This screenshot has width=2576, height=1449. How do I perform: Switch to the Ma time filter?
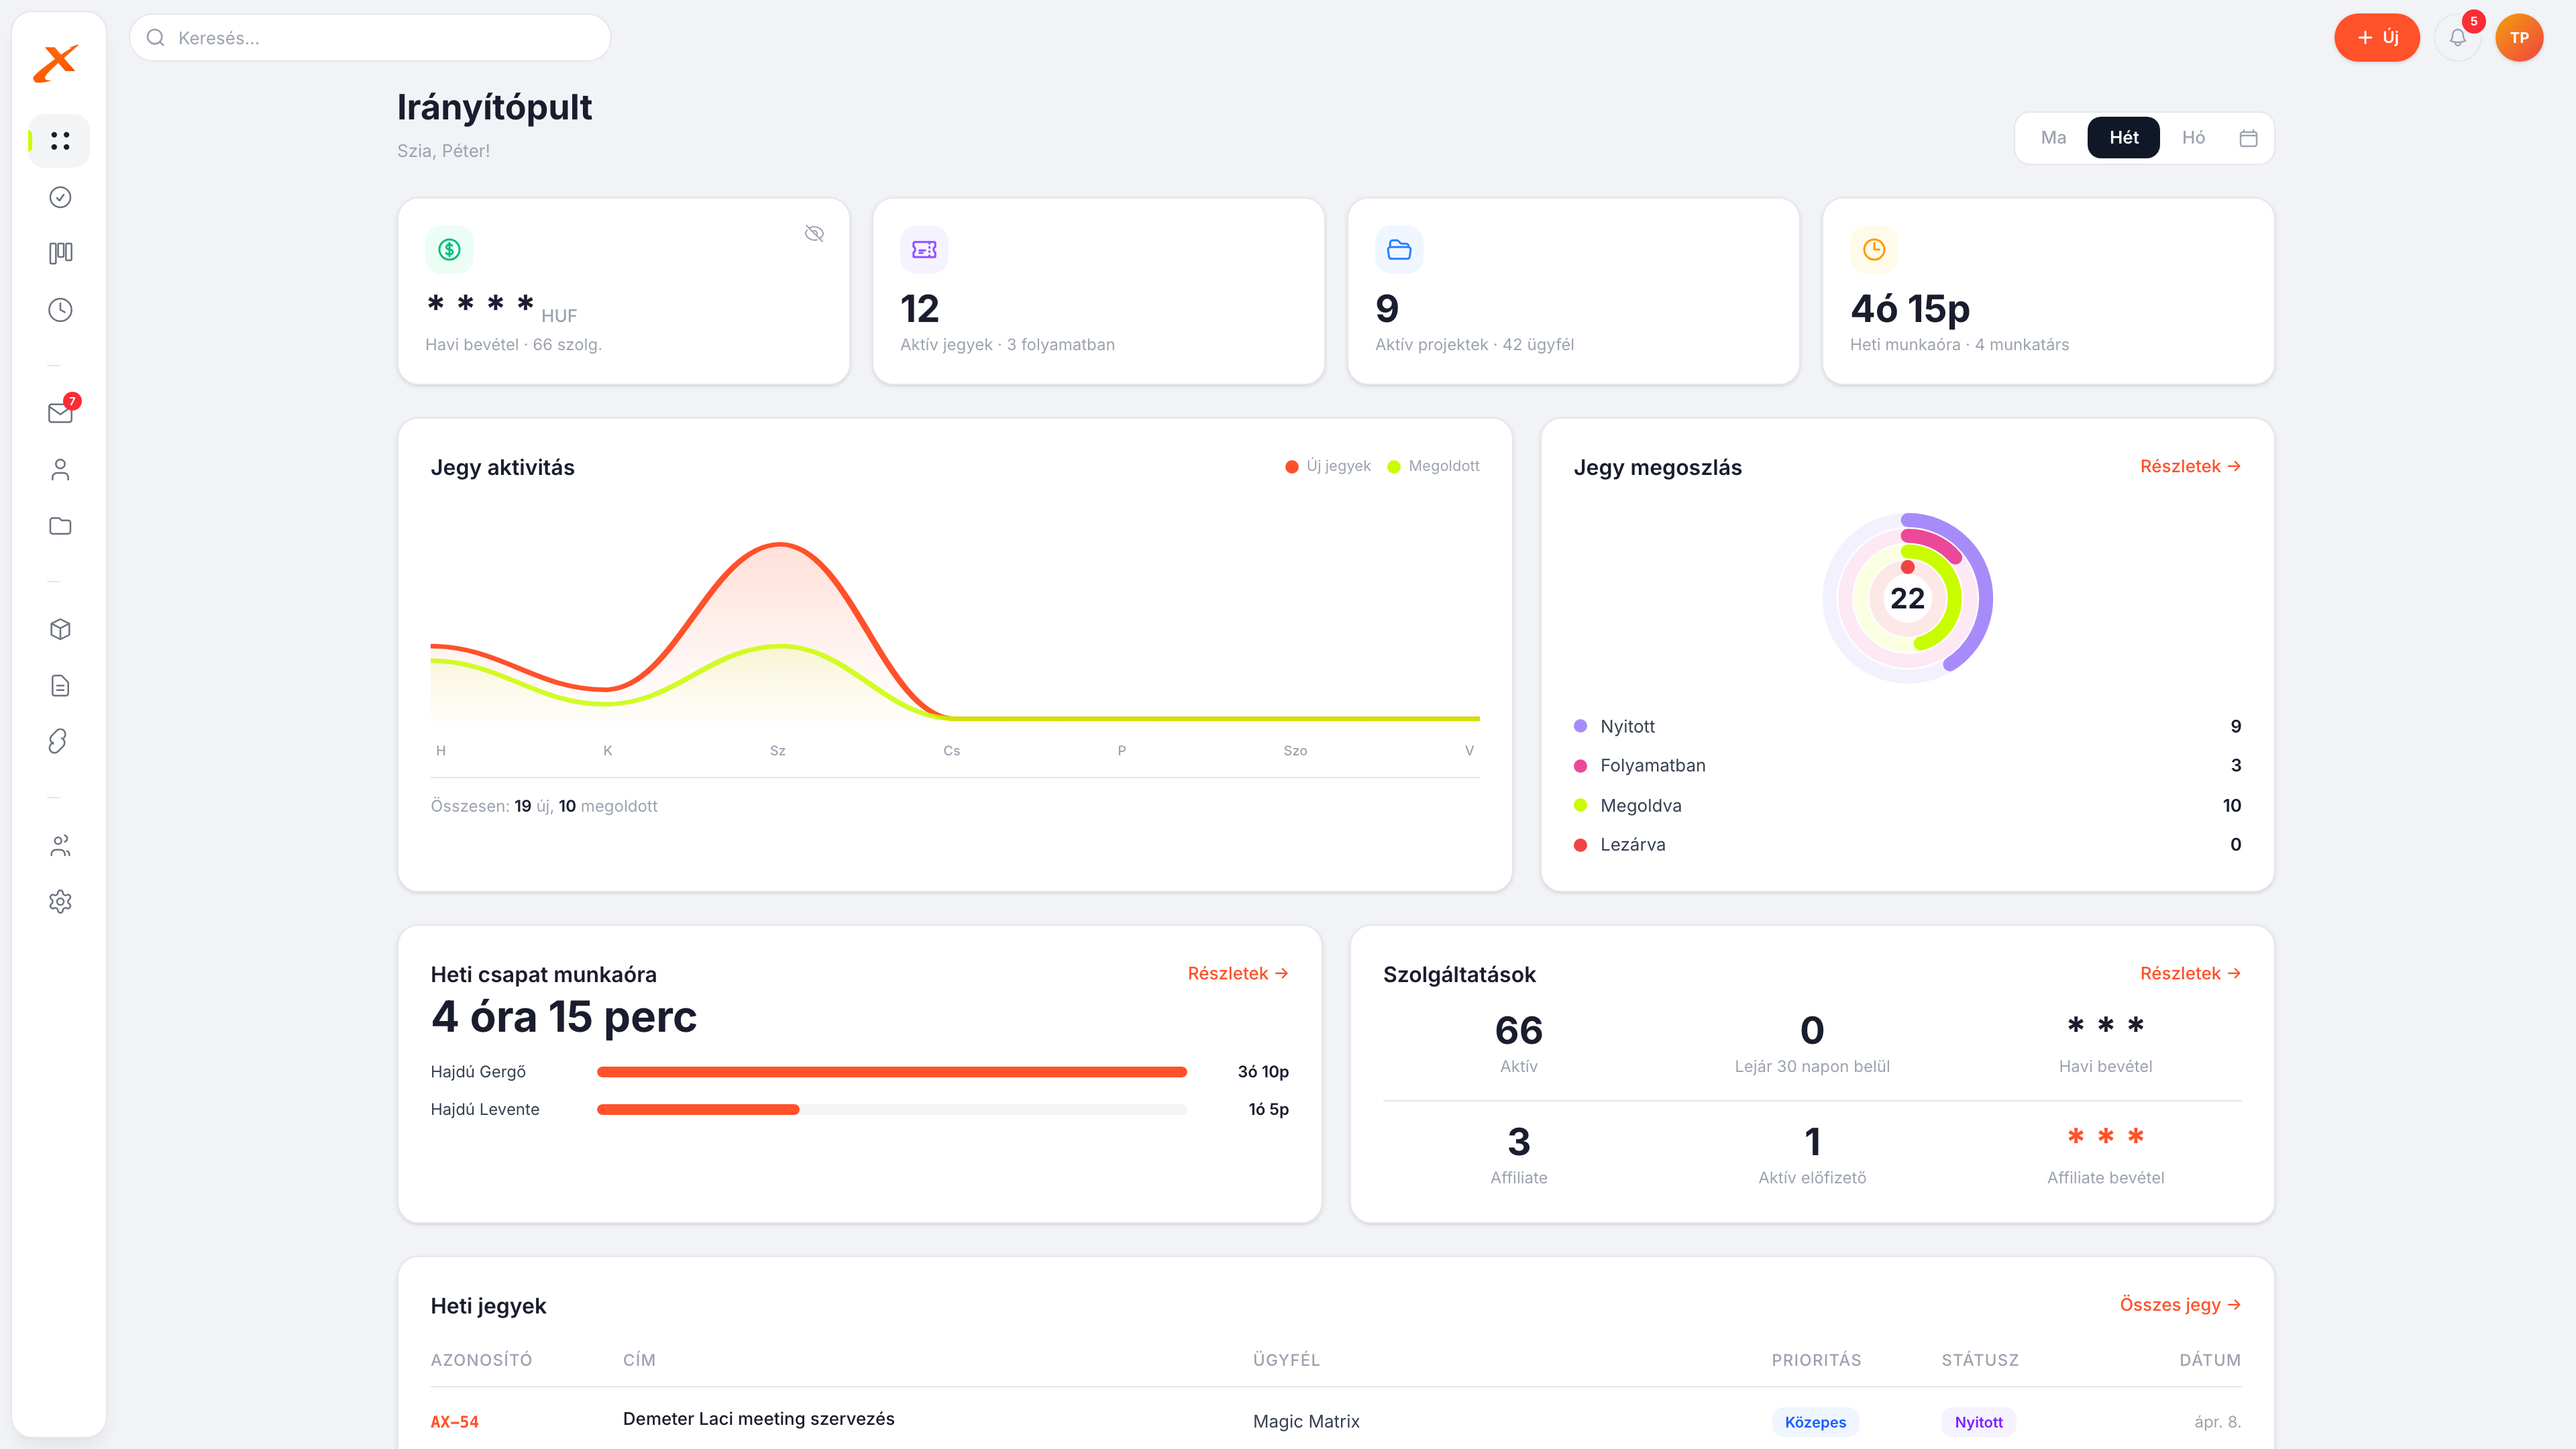(x=2053, y=137)
